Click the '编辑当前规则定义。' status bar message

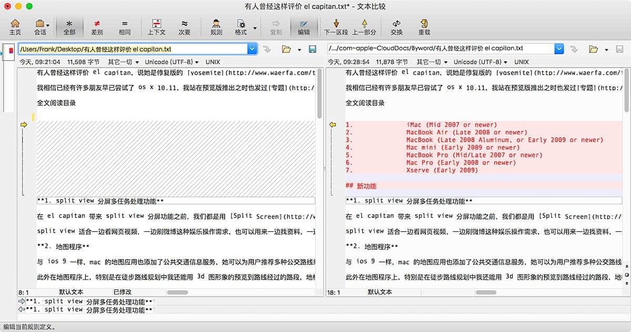point(29,327)
